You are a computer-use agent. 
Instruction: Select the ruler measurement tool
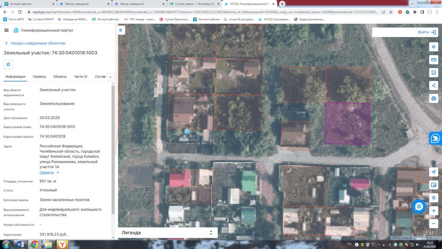434,60
